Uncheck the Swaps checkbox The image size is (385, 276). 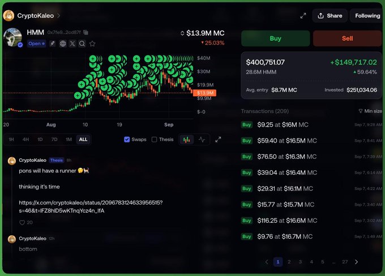[127, 140]
